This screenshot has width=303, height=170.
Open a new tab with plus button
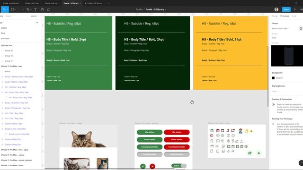108,3
